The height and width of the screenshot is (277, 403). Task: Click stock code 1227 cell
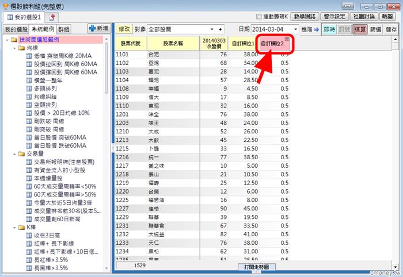coord(131,209)
